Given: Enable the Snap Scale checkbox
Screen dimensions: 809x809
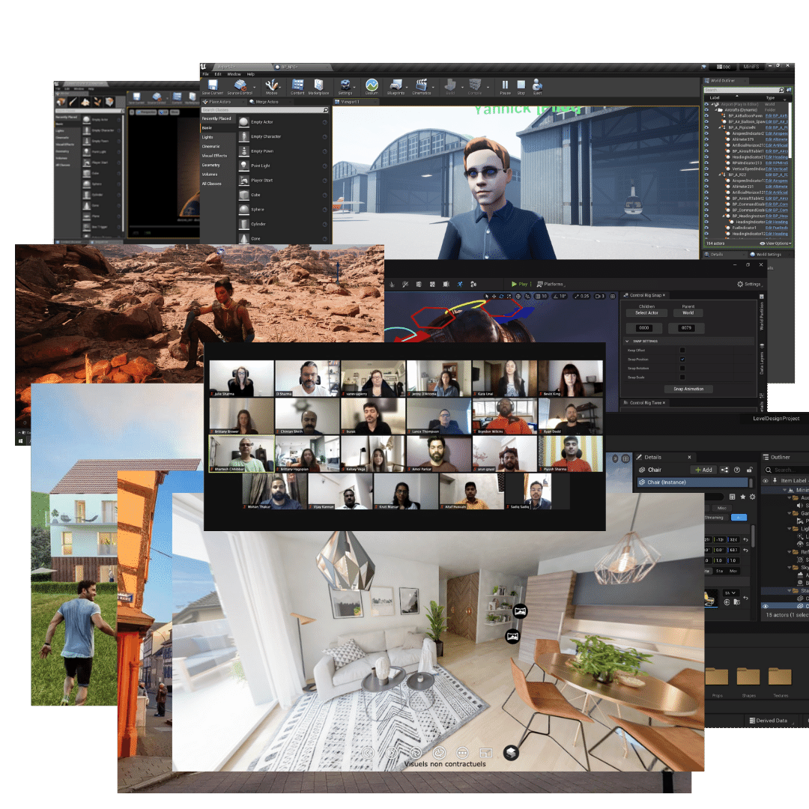Looking at the screenshot, I should [682, 377].
